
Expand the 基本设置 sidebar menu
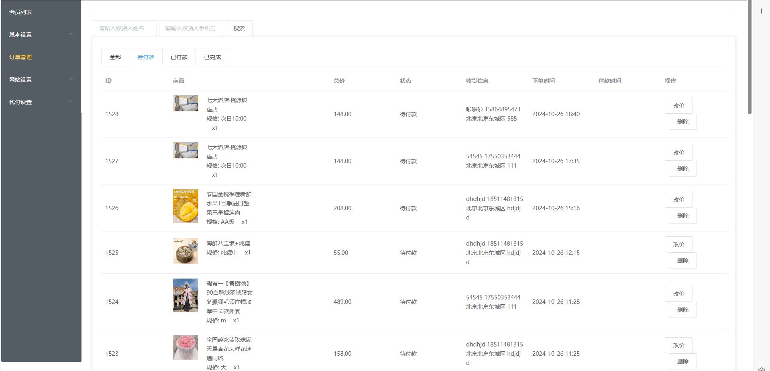pos(41,35)
